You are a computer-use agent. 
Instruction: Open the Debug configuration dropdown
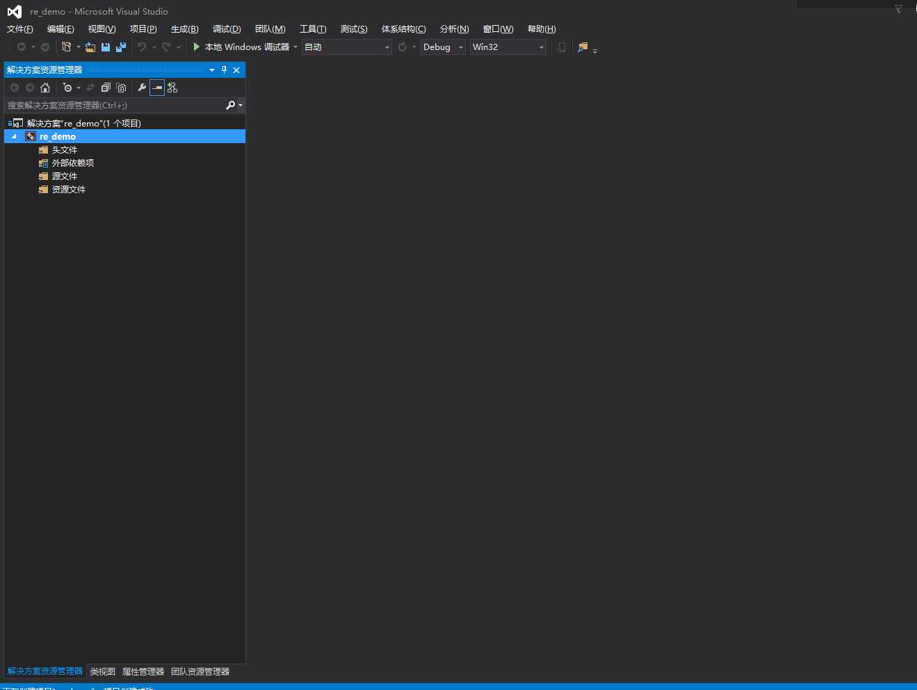tap(443, 47)
